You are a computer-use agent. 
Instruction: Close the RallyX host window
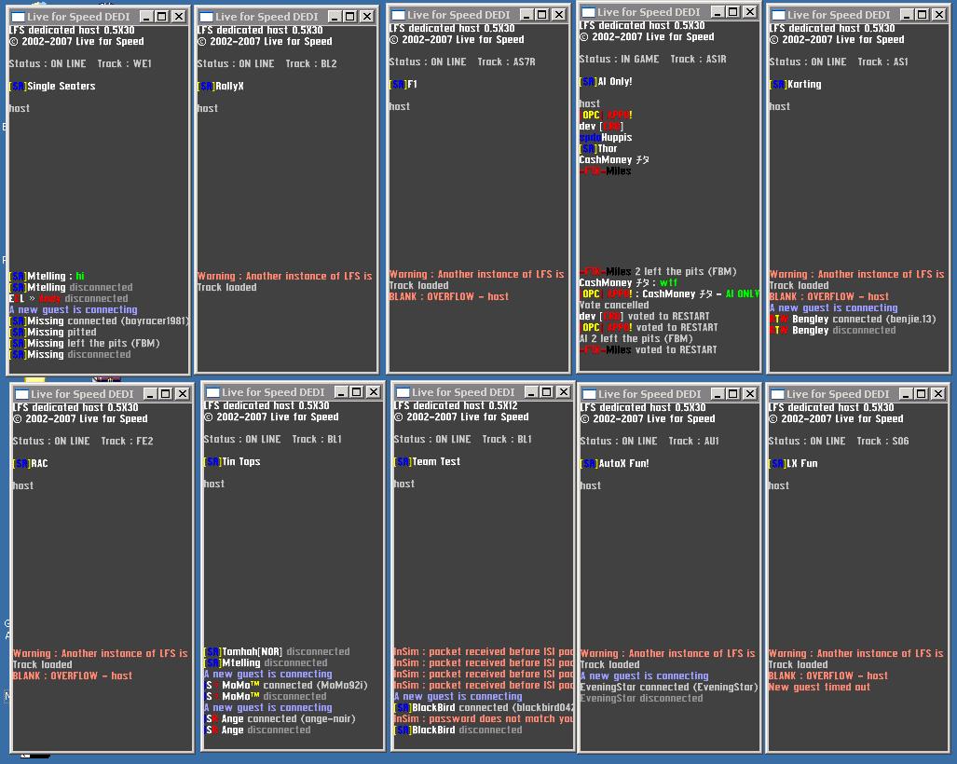tap(367, 17)
